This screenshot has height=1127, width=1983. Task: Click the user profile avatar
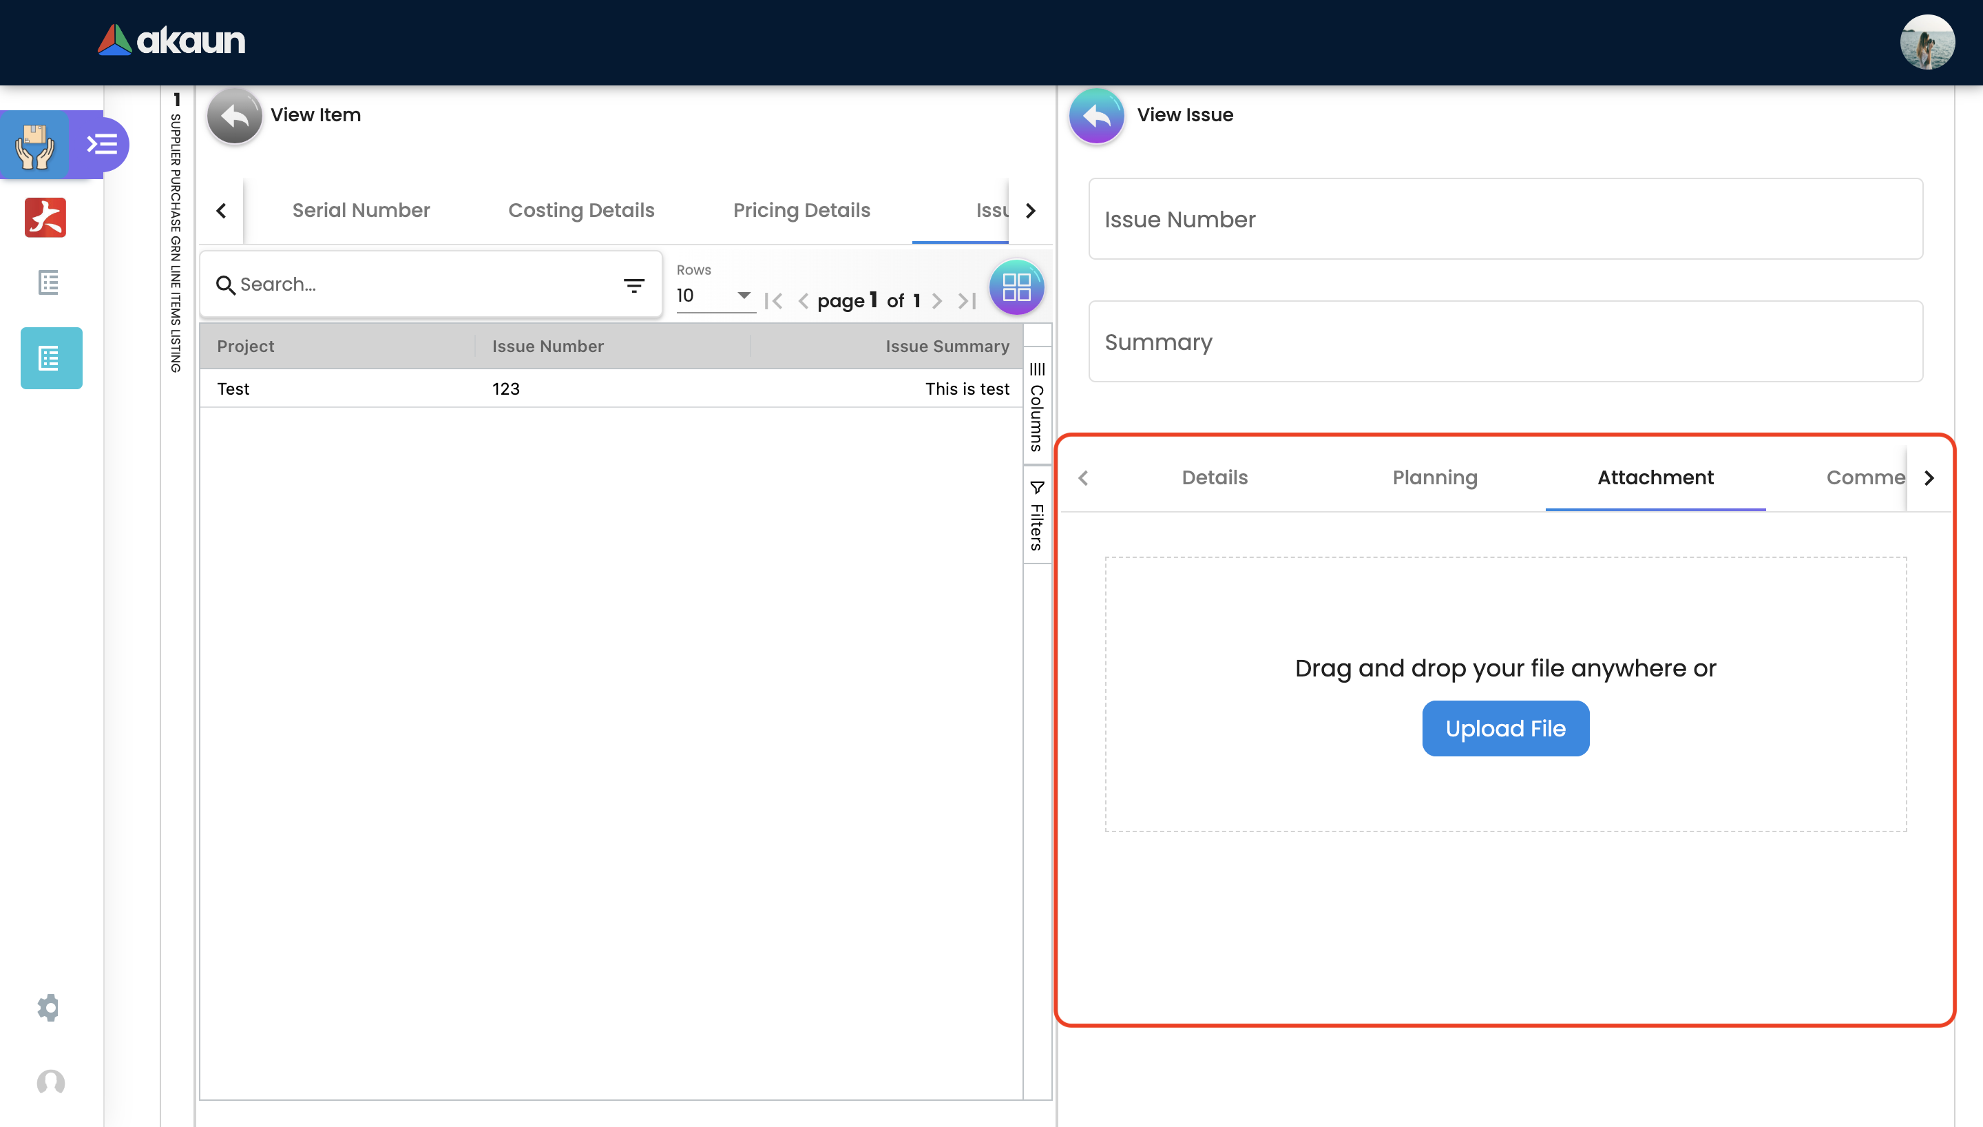[1927, 42]
